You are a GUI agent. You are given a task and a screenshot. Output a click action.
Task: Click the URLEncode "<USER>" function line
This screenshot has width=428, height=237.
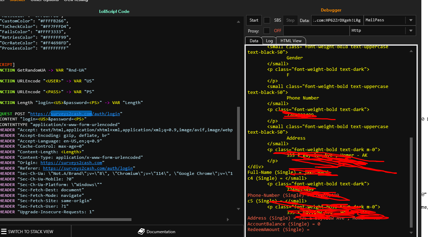click(47, 81)
